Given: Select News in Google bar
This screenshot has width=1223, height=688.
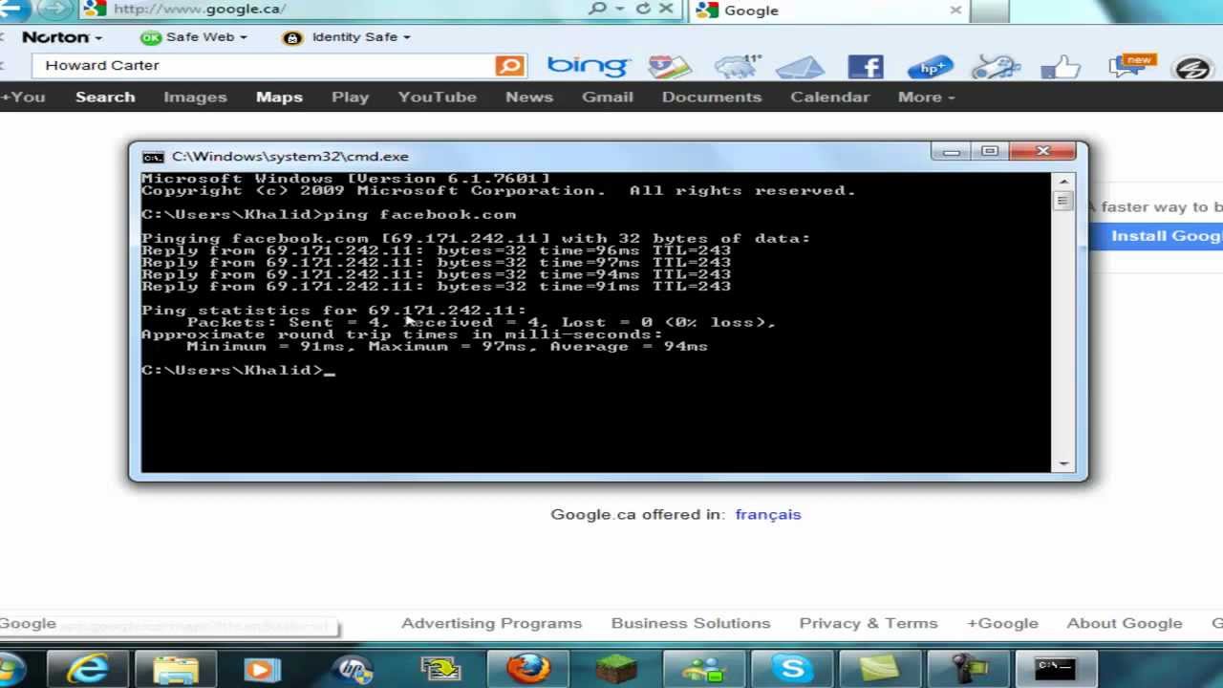Looking at the screenshot, I should [529, 97].
